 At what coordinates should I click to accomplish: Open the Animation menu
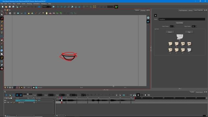point(36,4)
